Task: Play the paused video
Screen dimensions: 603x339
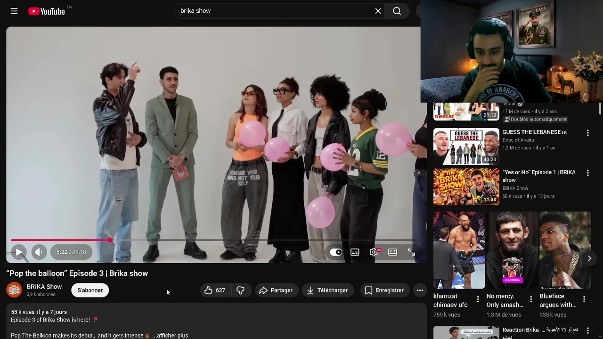Action: pos(19,252)
